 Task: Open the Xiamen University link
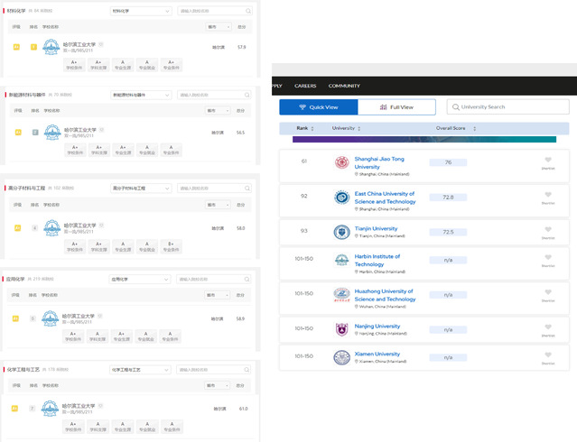coord(377,355)
